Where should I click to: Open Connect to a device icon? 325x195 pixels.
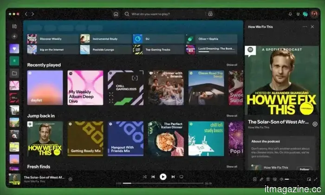[275, 179]
